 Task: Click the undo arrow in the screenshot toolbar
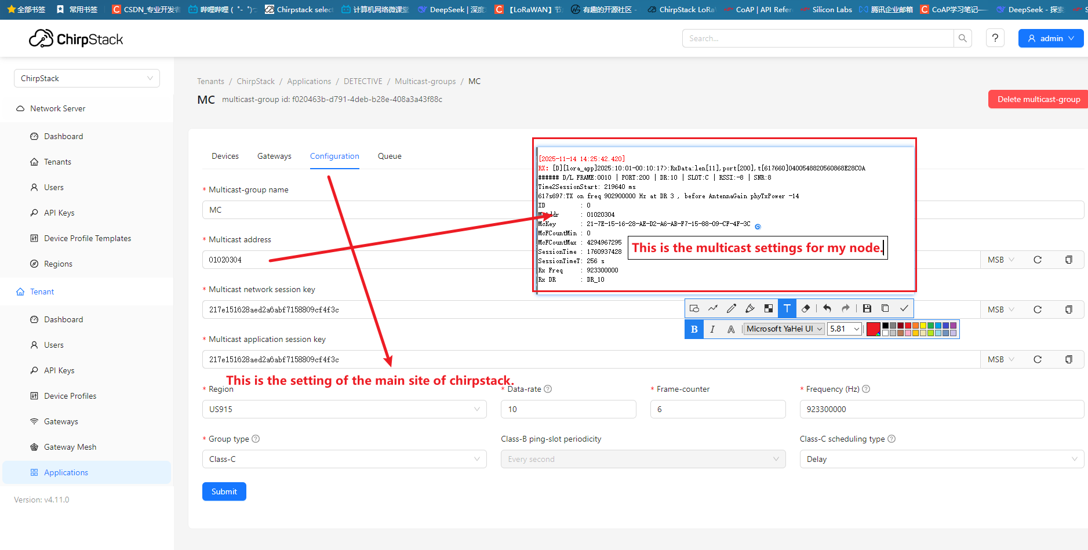[827, 309]
